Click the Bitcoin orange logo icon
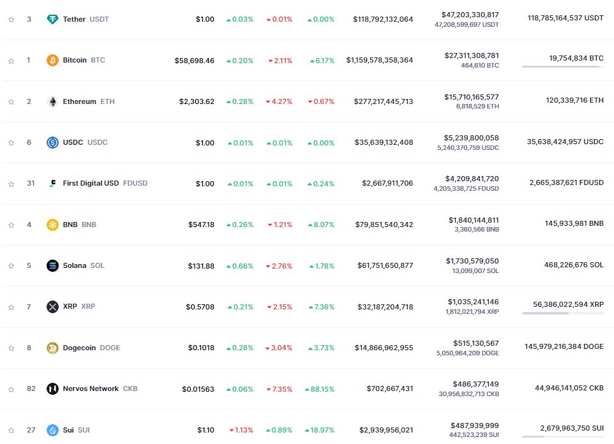Image resolution: width=614 pixels, height=444 pixels. [52, 61]
